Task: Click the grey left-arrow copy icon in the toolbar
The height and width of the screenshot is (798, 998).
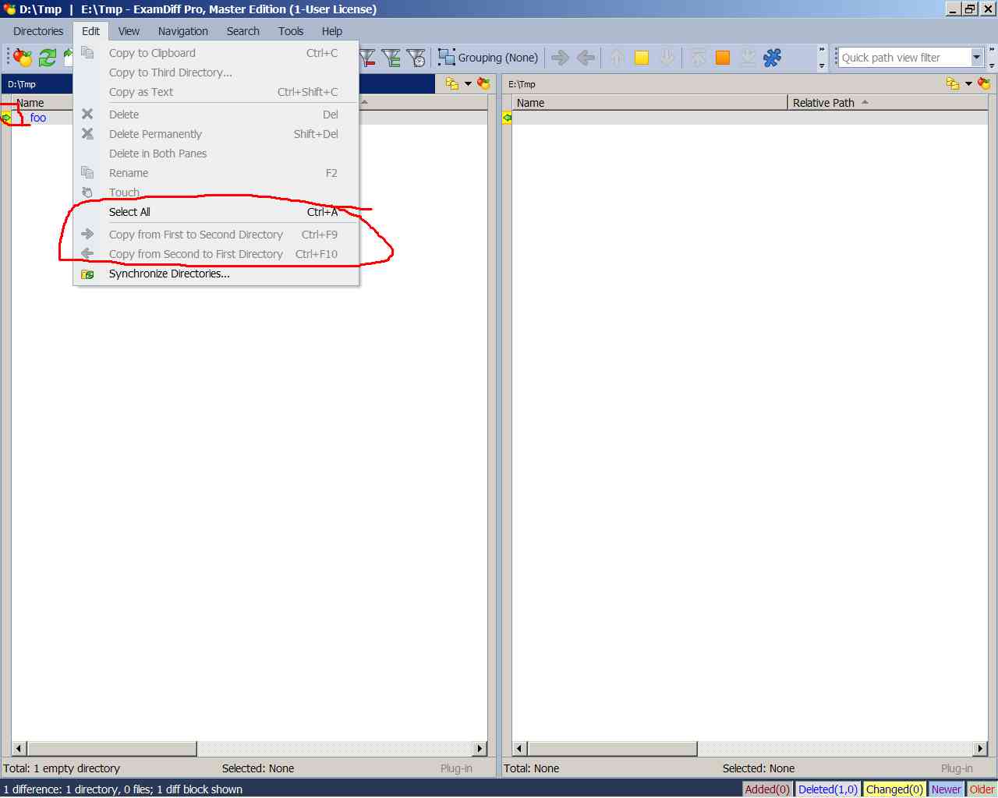Action: click(x=586, y=58)
